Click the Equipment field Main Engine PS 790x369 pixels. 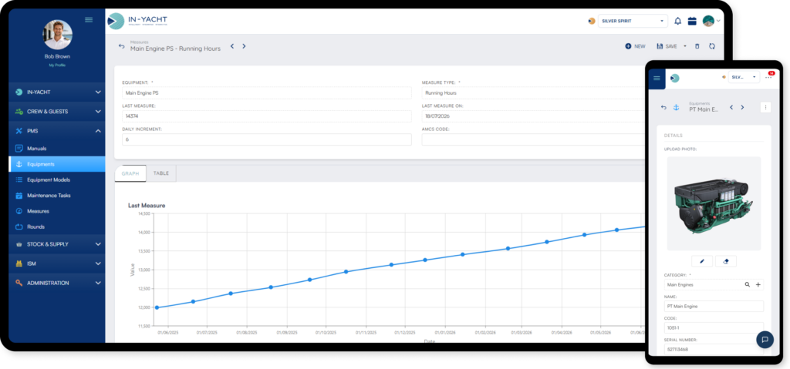click(266, 93)
